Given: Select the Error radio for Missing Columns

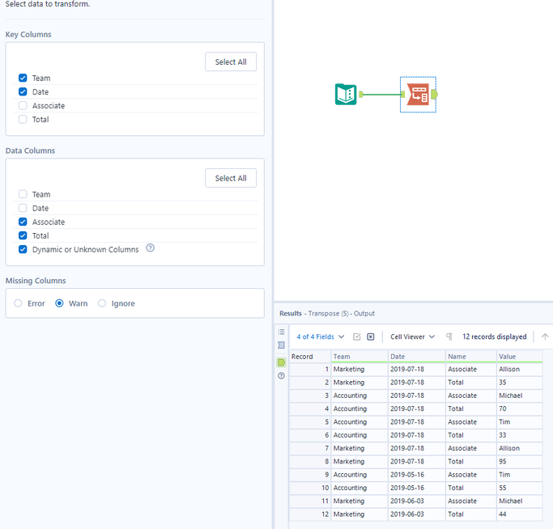Looking at the screenshot, I should point(18,303).
